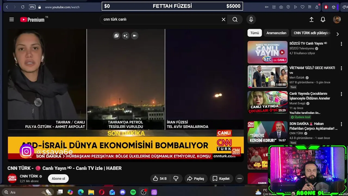Open the 'Türkiye kendini korur' thumbnail
This screenshot has width=348, height=196.
(267, 132)
